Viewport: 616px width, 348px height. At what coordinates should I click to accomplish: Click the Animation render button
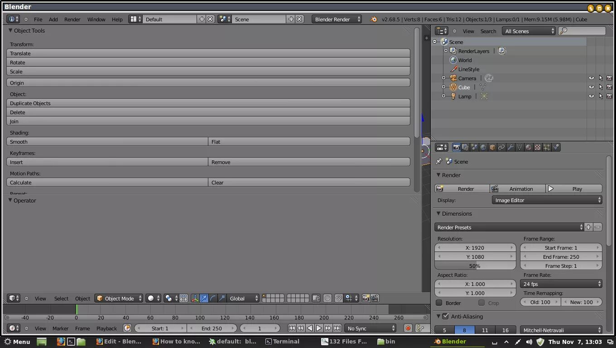[x=518, y=189]
